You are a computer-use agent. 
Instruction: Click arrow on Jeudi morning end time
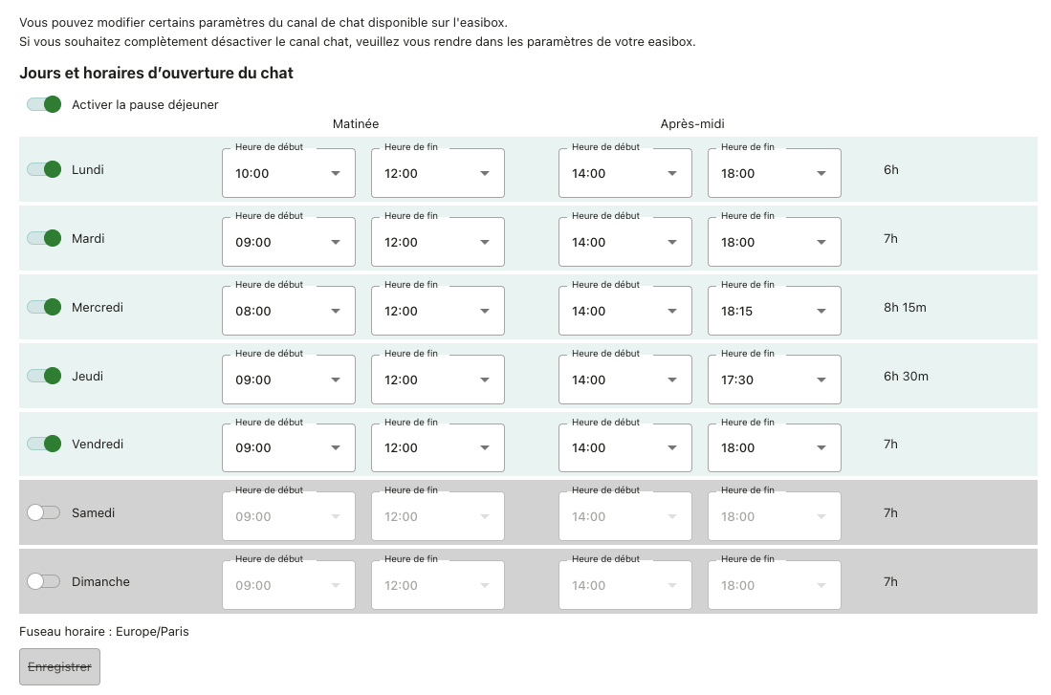click(485, 380)
